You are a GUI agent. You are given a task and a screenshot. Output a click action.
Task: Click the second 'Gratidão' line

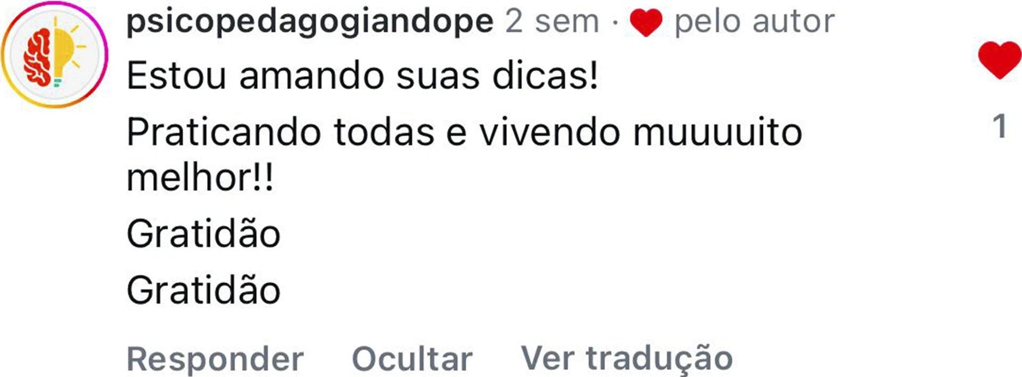click(203, 289)
